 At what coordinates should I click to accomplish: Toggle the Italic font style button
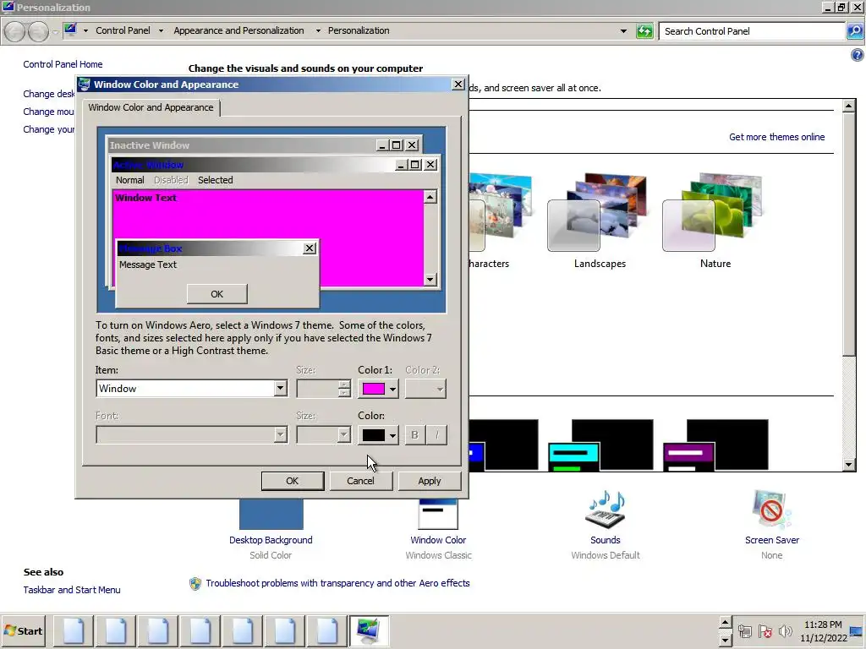pos(436,435)
